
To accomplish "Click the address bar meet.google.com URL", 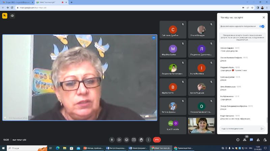I will tap(33, 8).
